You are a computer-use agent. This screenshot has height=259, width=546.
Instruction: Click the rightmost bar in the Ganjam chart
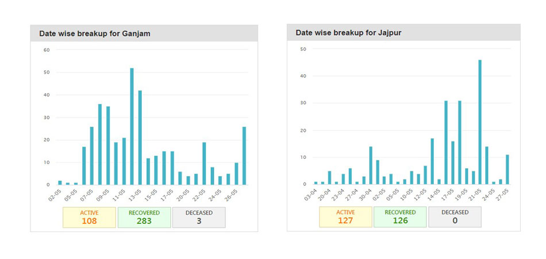click(x=244, y=155)
